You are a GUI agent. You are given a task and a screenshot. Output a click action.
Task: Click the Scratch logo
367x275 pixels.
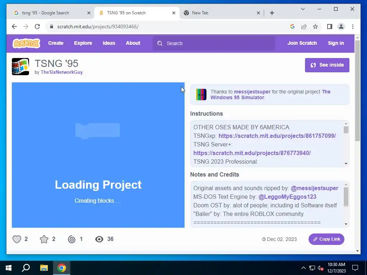(x=26, y=43)
